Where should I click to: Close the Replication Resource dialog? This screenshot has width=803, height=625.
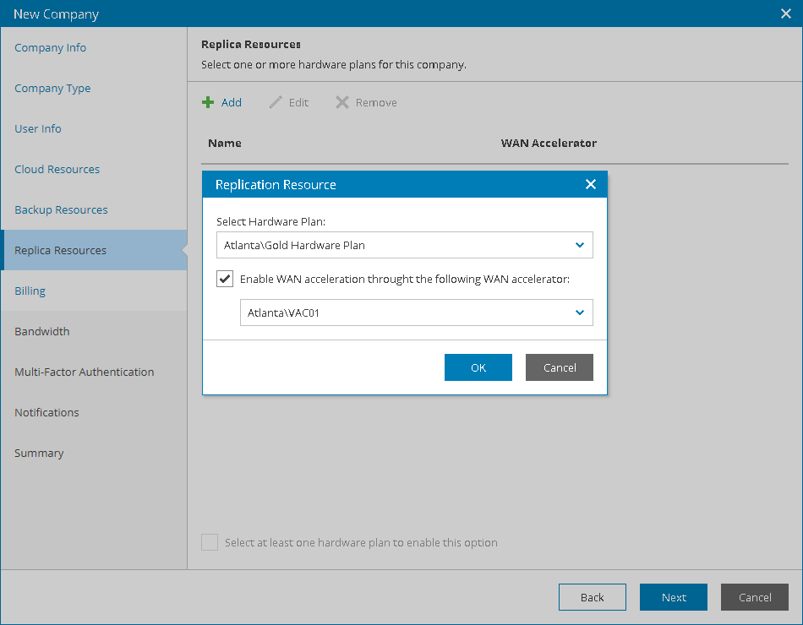pos(591,184)
